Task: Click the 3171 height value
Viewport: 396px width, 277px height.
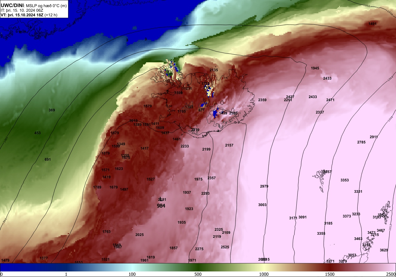Action: (x=293, y=218)
